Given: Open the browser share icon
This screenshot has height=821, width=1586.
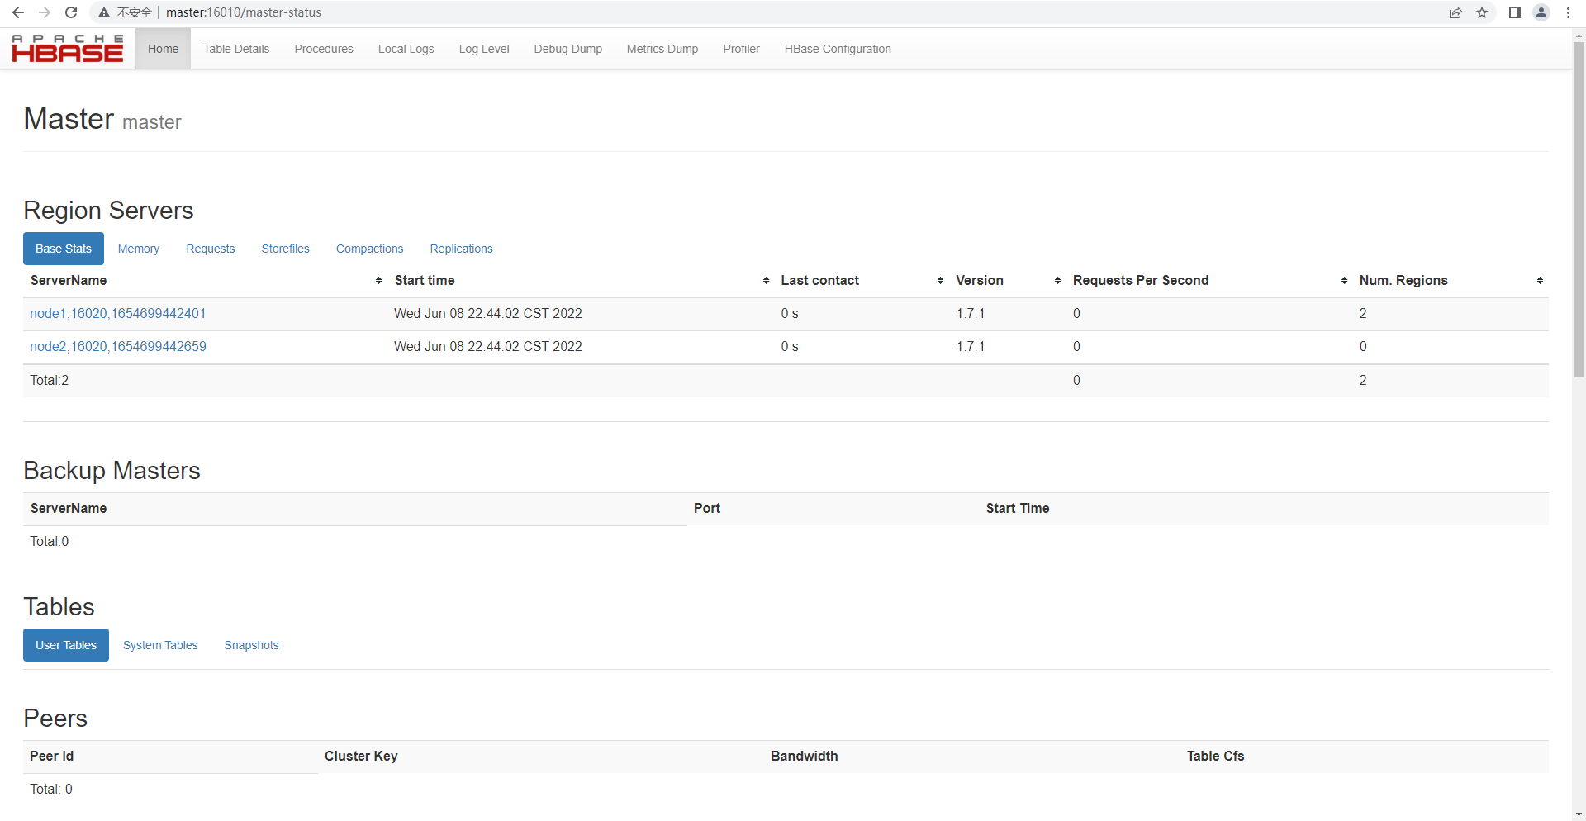Looking at the screenshot, I should (x=1455, y=12).
